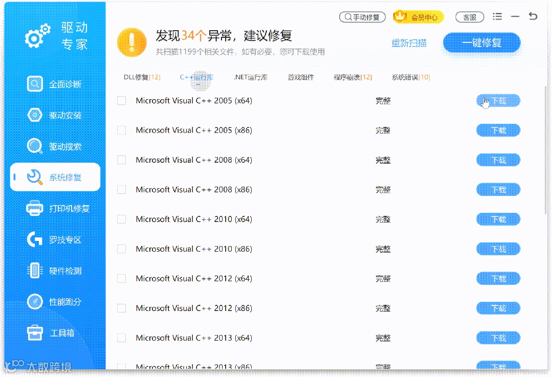
Task: Switch to the 程序崩溃 tab
Action: click(x=353, y=77)
